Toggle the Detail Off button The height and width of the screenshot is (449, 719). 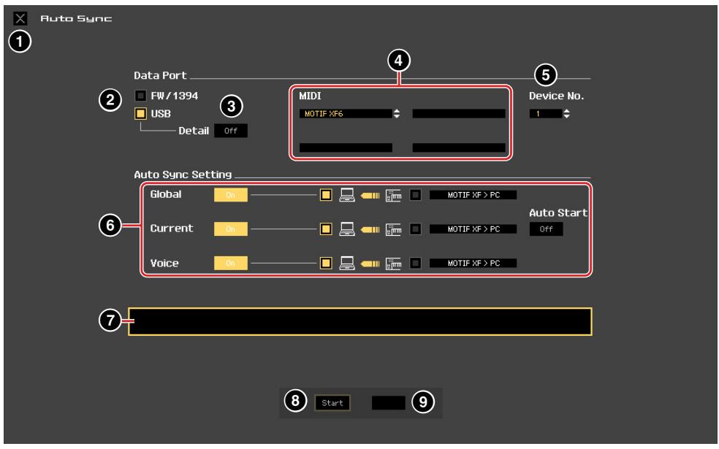tap(231, 131)
